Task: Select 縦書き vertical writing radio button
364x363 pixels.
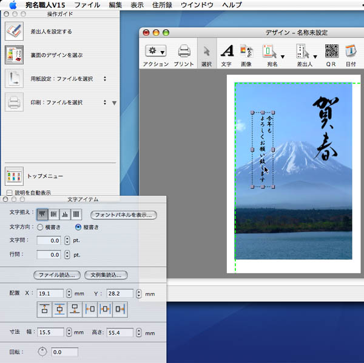Action: pyautogui.click(x=78, y=227)
